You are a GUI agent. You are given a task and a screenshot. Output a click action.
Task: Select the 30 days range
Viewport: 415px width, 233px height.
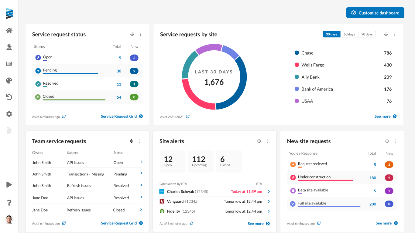tap(331, 34)
